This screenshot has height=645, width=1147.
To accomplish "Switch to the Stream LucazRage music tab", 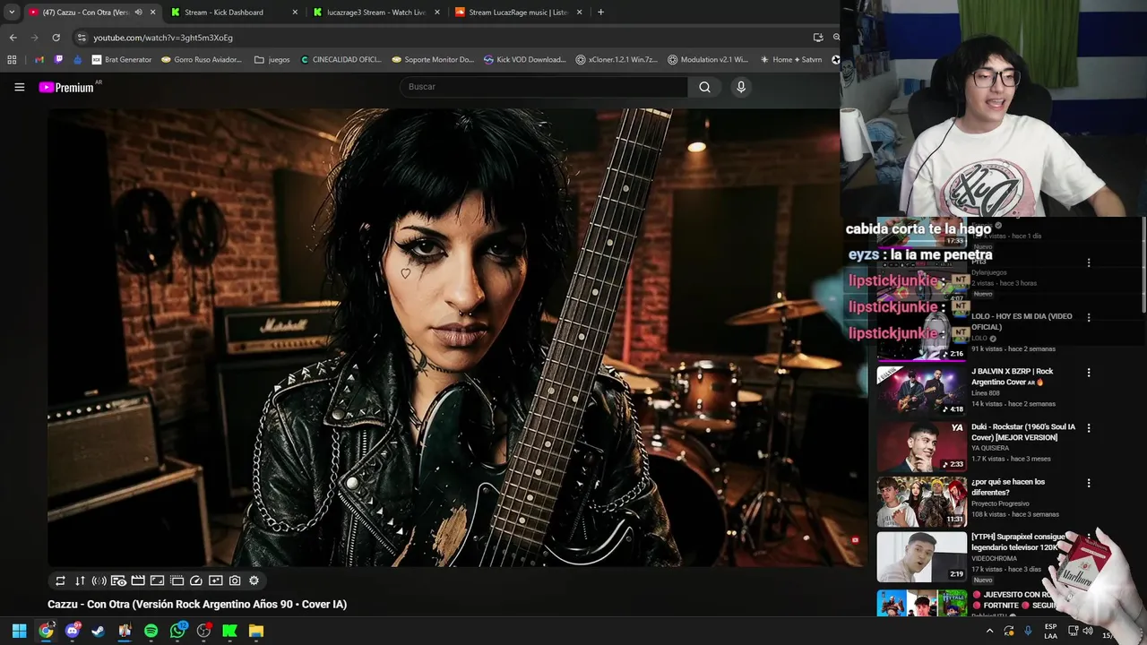I will coord(519,13).
